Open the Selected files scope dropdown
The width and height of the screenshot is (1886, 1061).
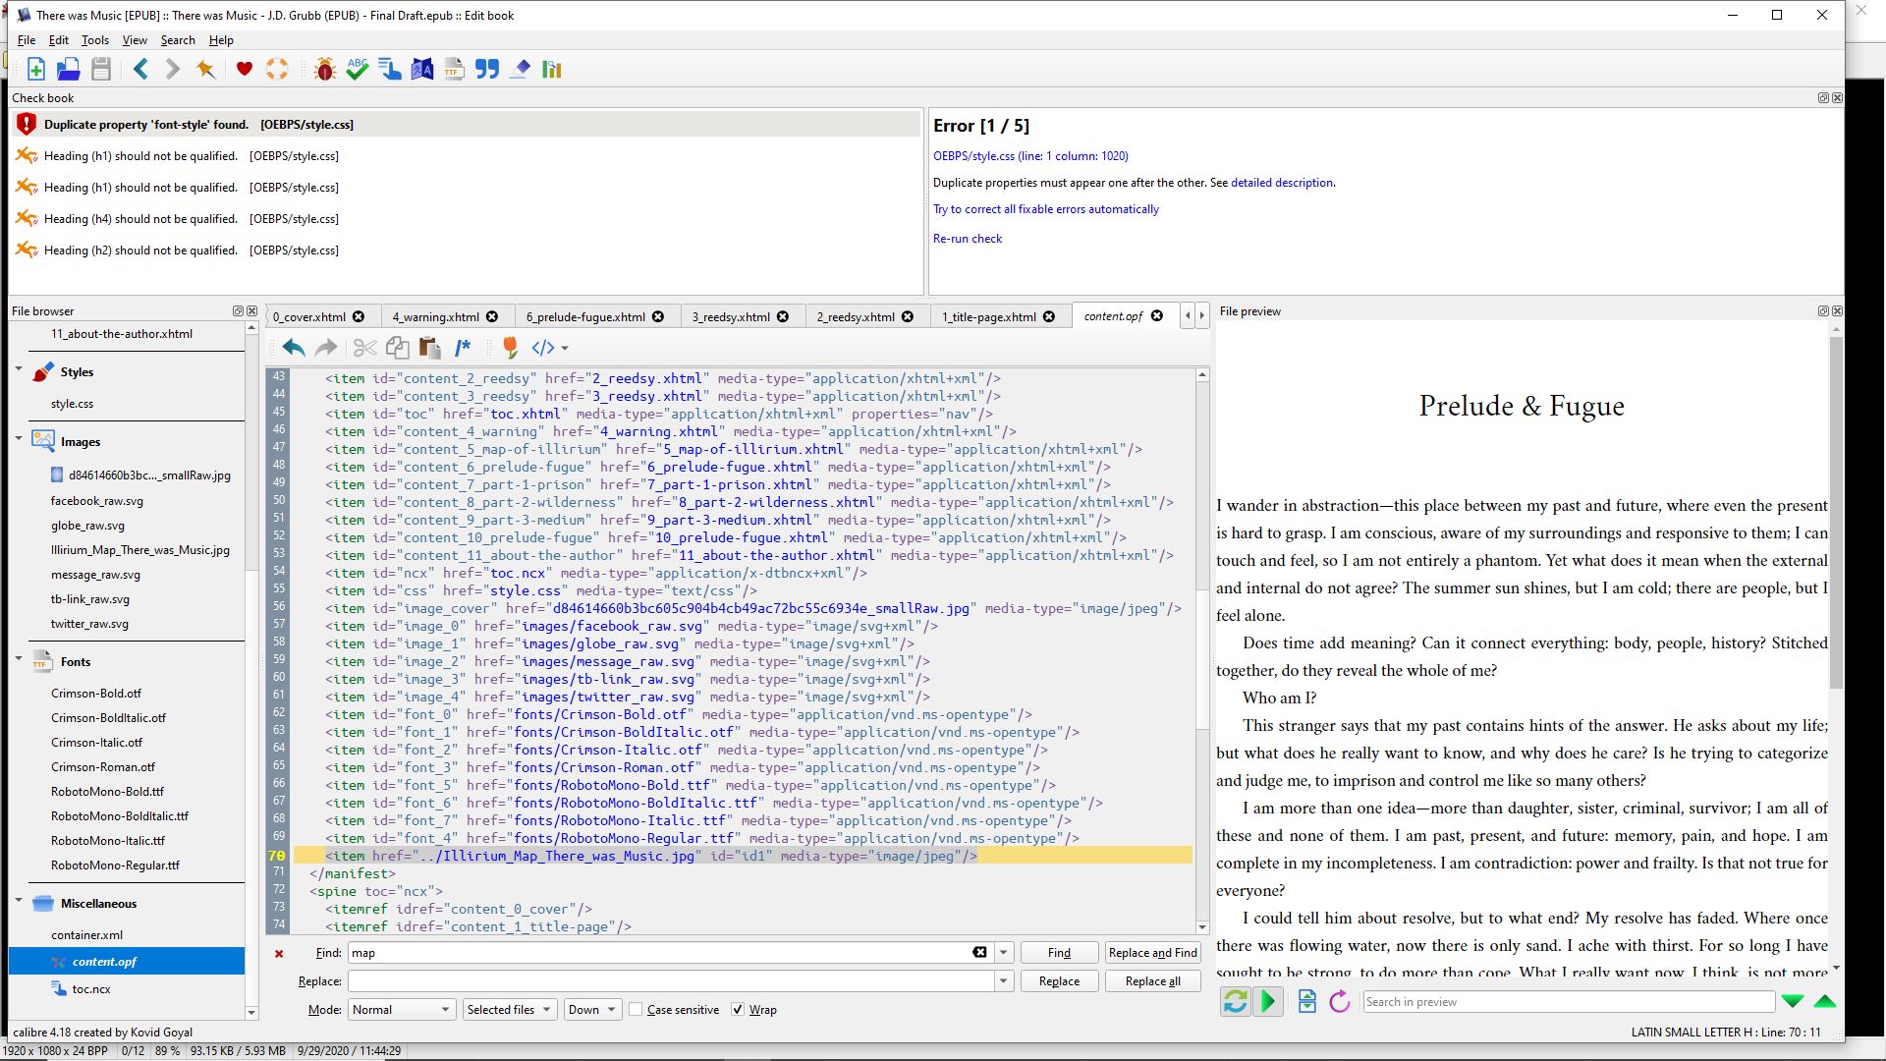coord(509,1010)
